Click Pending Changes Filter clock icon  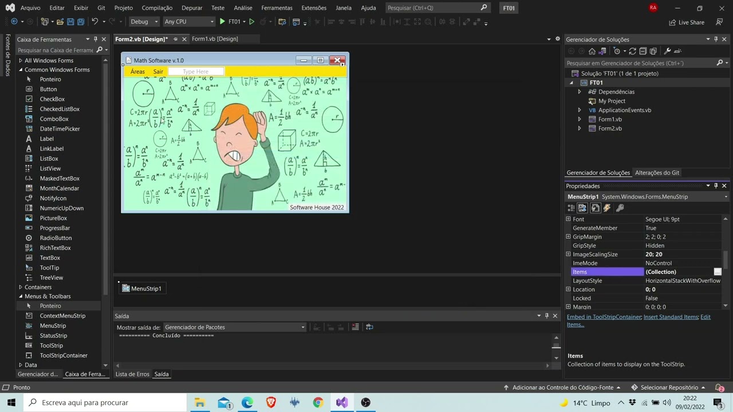(x=617, y=51)
